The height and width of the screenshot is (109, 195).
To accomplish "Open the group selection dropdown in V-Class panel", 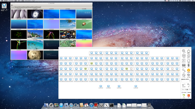I will (x=186, y=89).
